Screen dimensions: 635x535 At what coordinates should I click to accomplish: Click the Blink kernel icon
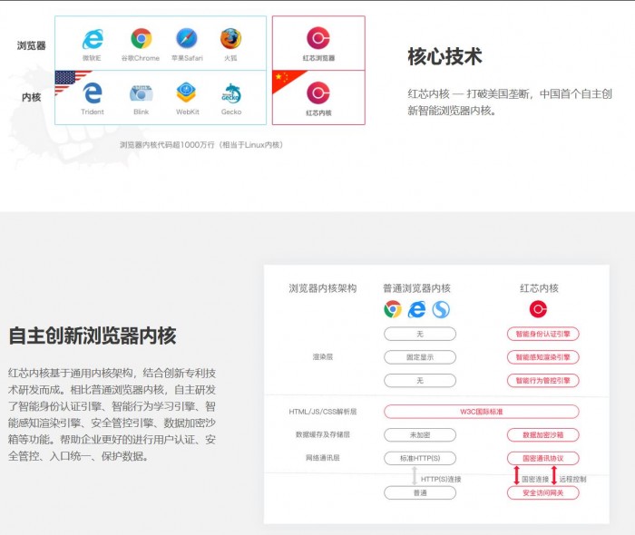141,93
